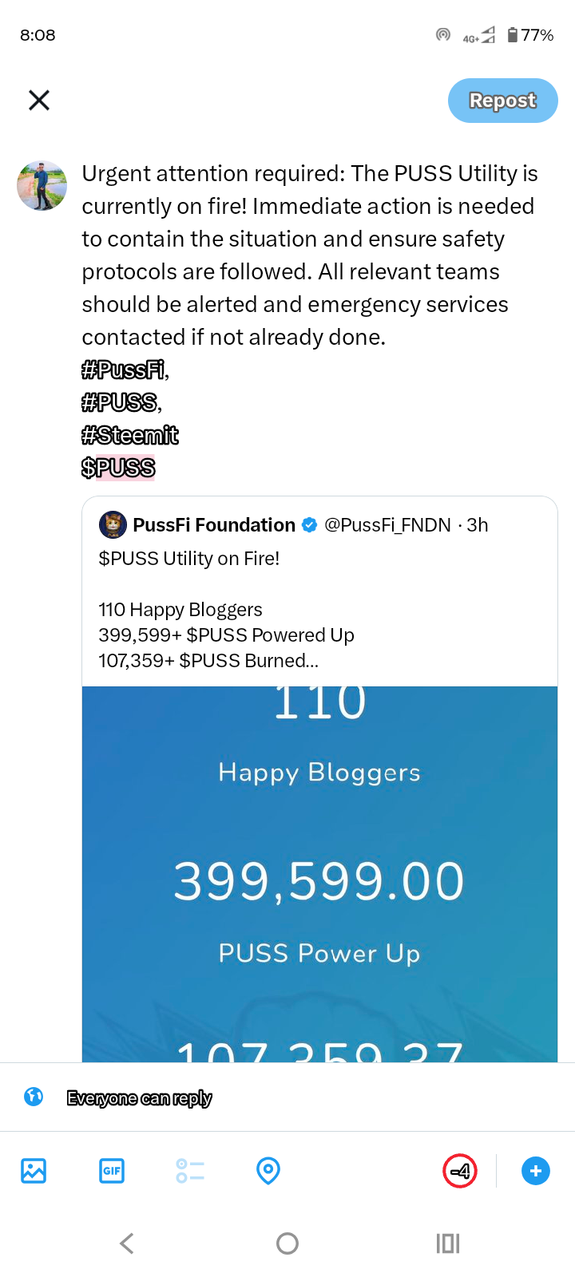Add a photo with the image icon

pos(34,1171)
